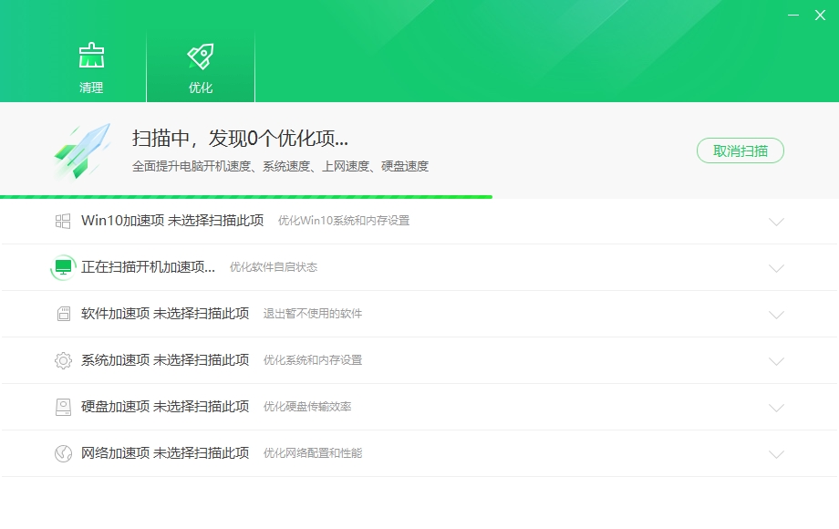
Task: Switch to the 清理 tab
Action: coord(91,67)
